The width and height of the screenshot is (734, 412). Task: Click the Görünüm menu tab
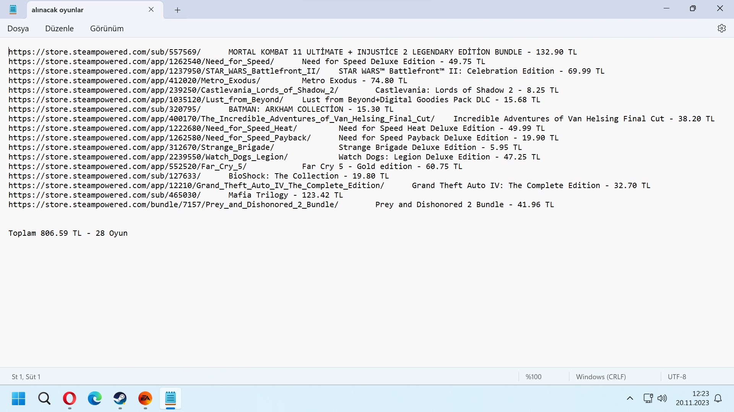click(107, 29)
